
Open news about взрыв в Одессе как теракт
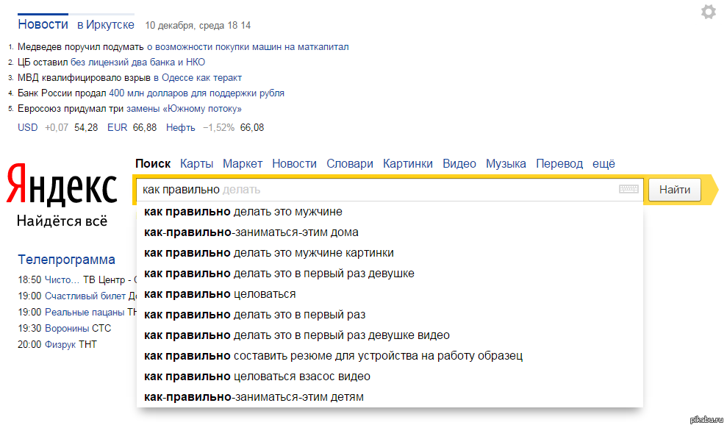pos(198,78)
